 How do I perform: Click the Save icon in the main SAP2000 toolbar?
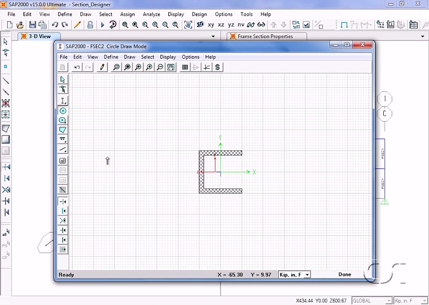pyautogui.click(x=32, y=24)
